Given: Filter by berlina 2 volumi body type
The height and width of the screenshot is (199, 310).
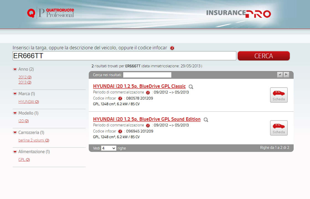Looking at the screenshot, I should (x=34, y=140).
